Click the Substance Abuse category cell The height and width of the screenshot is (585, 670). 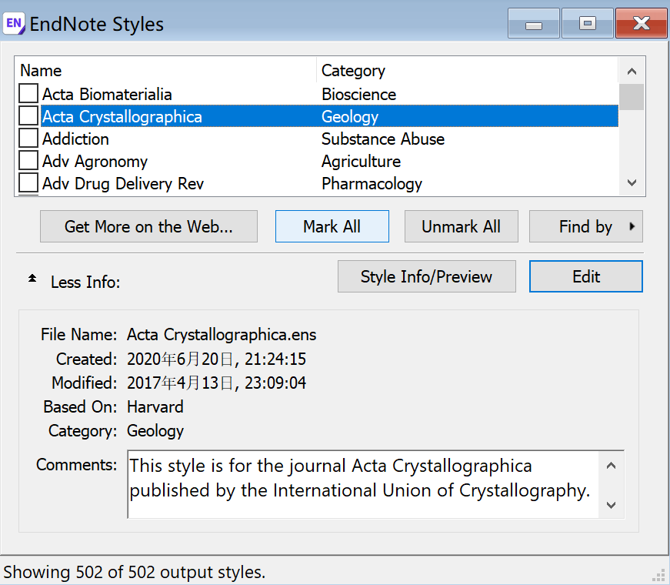(x=383, y=139)
